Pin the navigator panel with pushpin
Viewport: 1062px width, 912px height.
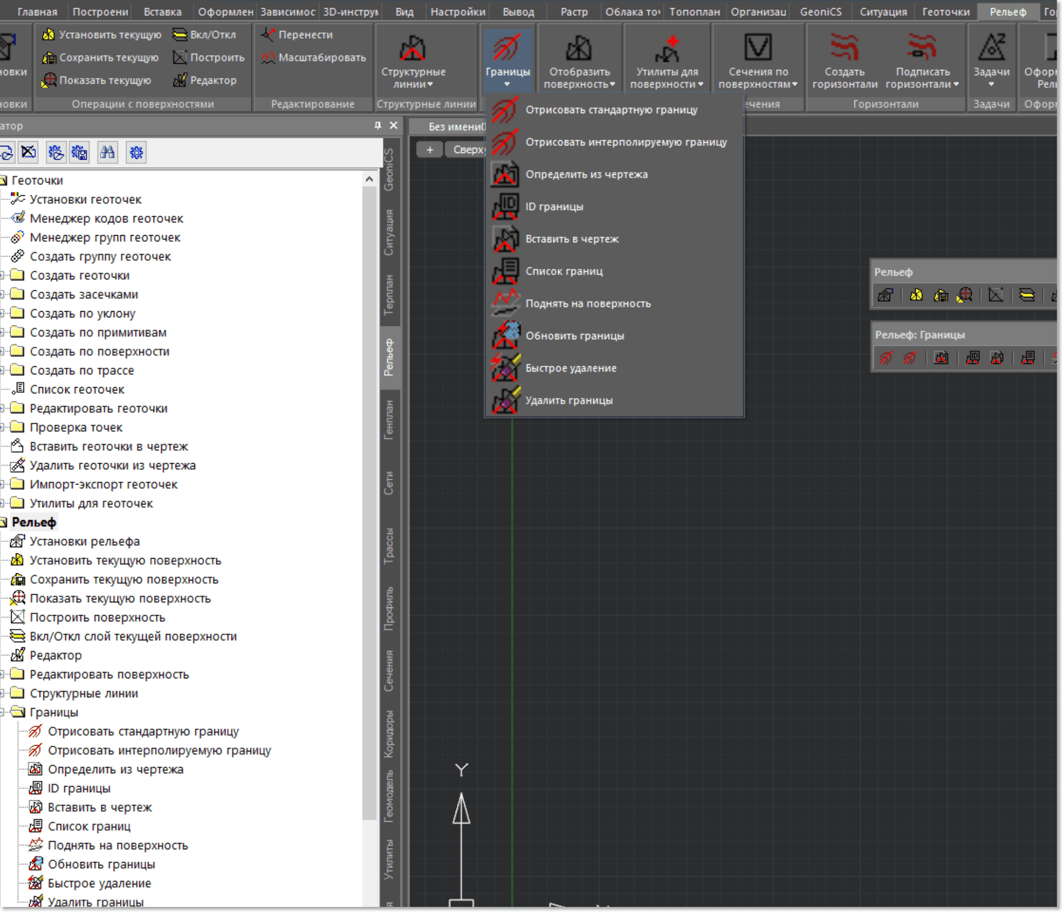click(378, 125)
